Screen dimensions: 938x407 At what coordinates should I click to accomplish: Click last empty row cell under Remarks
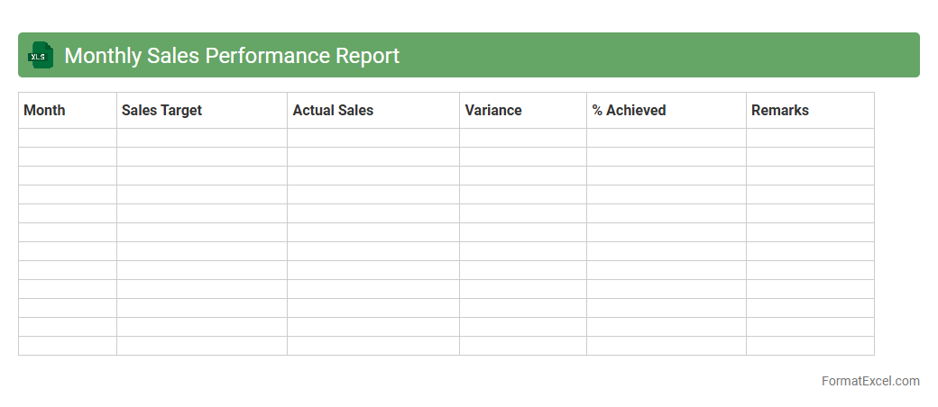tap(809, 346)
